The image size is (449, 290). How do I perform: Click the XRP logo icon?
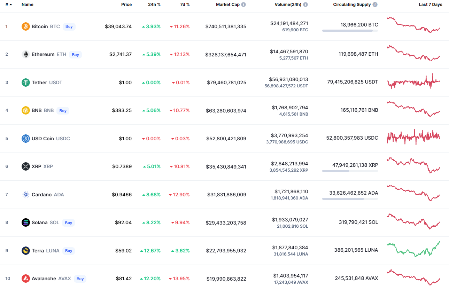26,166
